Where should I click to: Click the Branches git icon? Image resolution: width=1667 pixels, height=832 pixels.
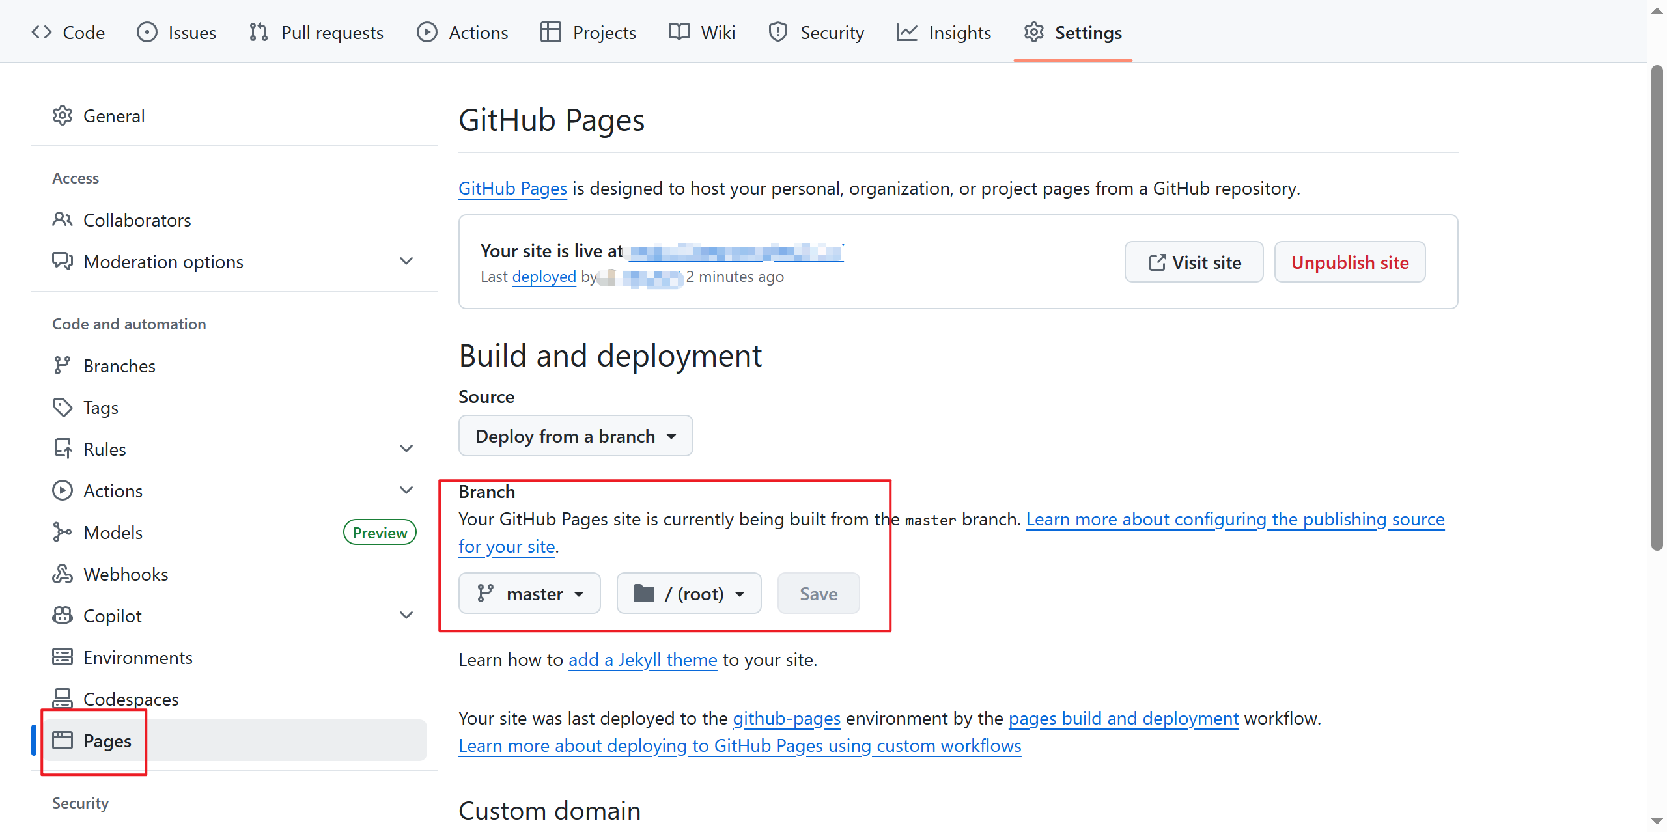coord(63,365)
